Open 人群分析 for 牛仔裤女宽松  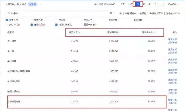[172, 83]
